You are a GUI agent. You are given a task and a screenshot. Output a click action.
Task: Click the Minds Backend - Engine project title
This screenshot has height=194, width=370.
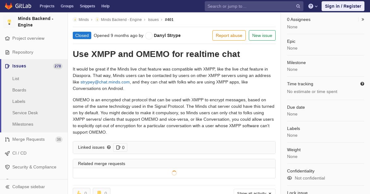tap(35, 22)
